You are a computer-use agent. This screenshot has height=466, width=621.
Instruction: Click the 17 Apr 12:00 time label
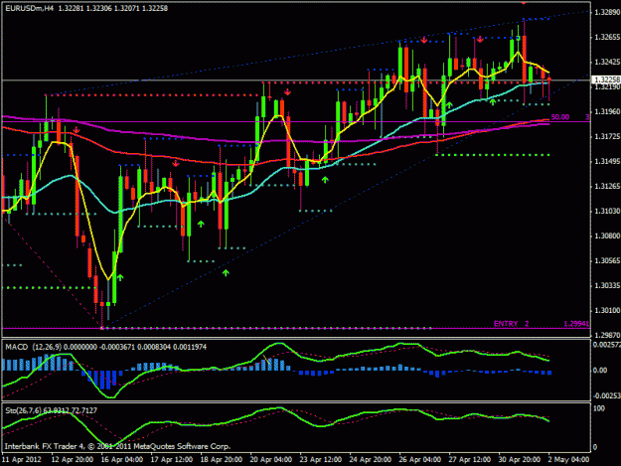coord(172,460)
